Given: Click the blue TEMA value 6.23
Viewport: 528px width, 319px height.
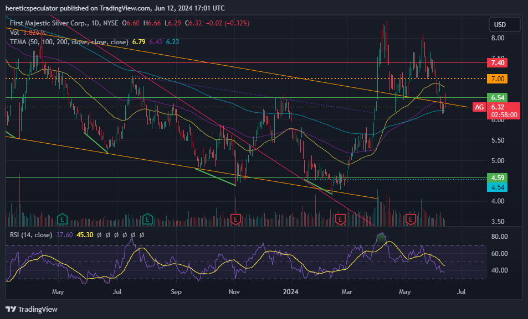Looking at the screenshot, I should [x=172, y=42].
